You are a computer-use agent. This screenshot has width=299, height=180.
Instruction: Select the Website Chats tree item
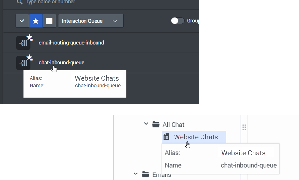click(194, 137)
